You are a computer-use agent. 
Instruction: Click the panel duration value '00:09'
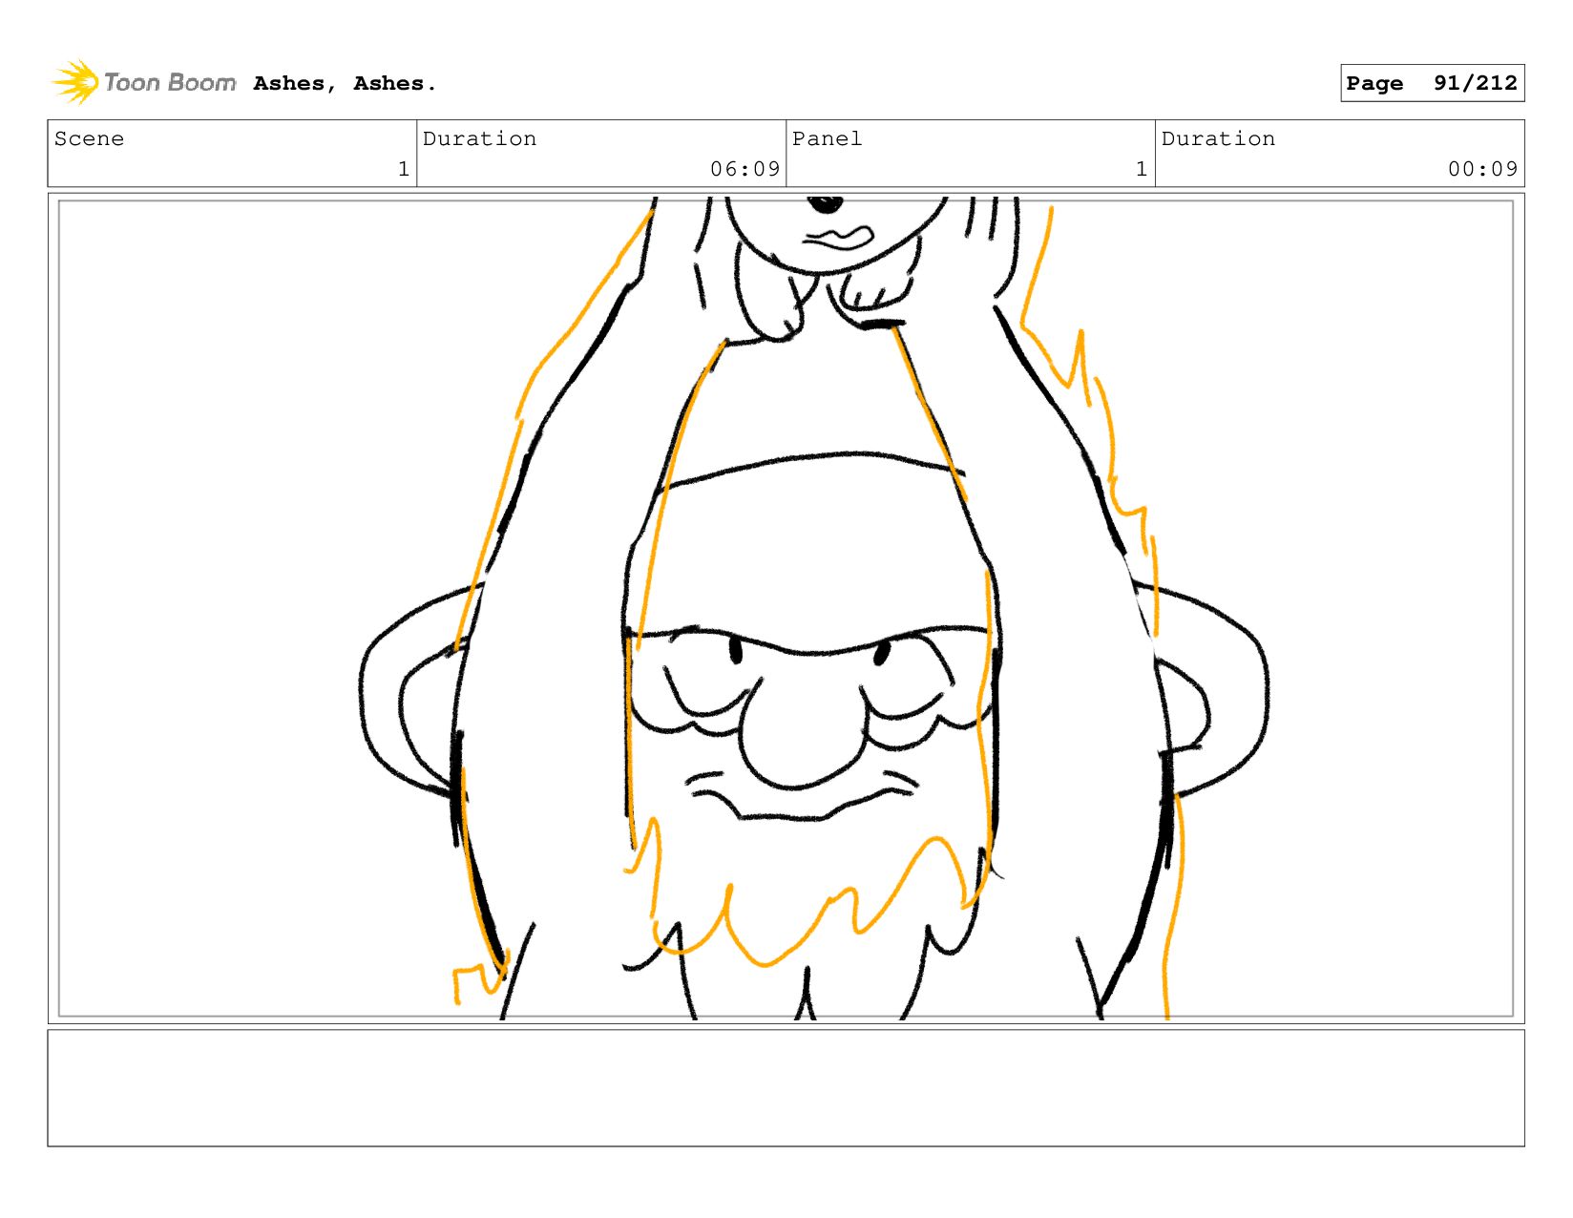(x=1482, y=169)
